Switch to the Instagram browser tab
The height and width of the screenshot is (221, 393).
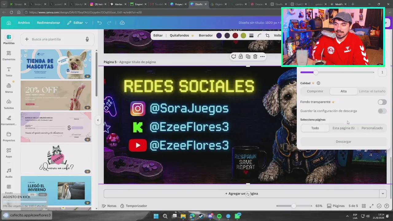click(x=98, y=4)
